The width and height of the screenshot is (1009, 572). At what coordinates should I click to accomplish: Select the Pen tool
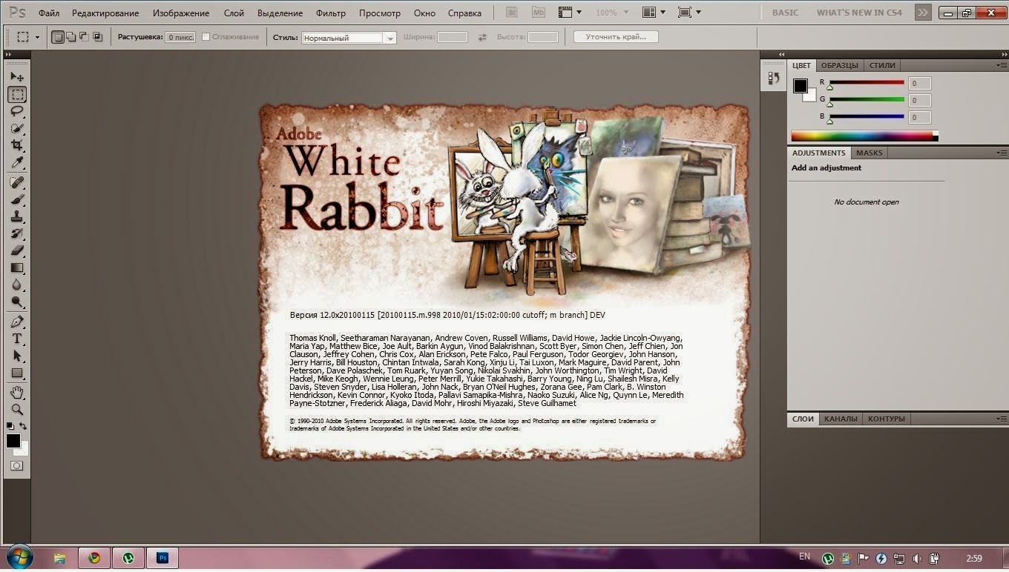17,322
